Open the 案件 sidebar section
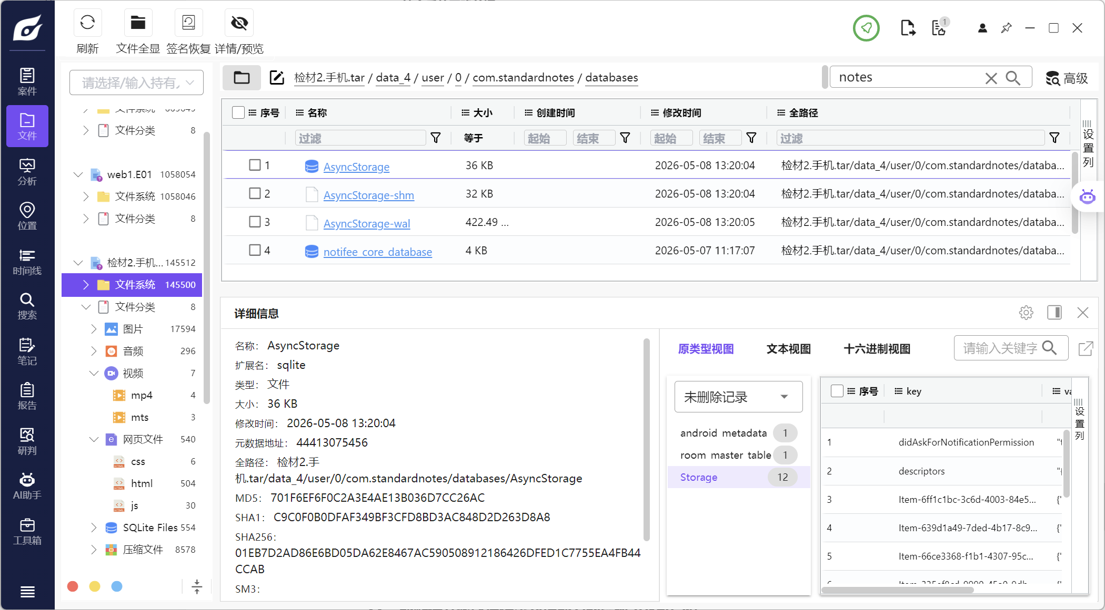This screenshot has height=610, width=1105. click(27, 81)
